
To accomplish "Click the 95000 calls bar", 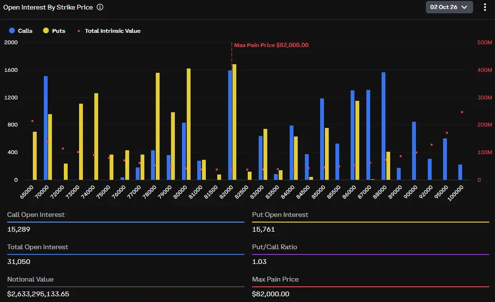I will coord(445,159).
